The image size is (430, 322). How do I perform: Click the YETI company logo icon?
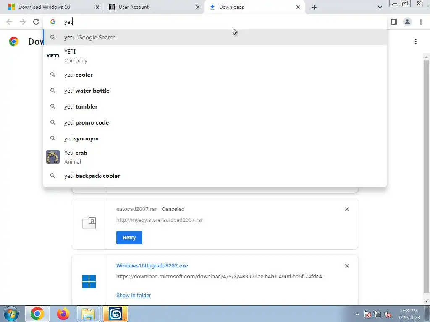pyautogui.click(x=53, y=56)
